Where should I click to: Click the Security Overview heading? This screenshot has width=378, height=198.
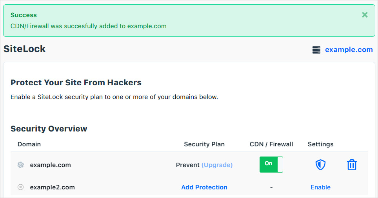[49, 129]
